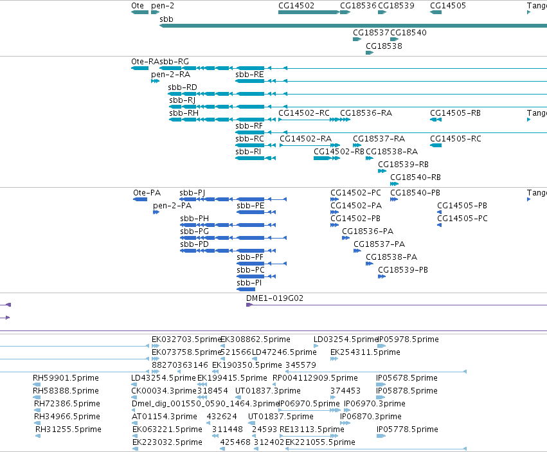Click the RE13113.5prime EST label
Image resolution: width=547 pixels, height=452 pixels.
coord(312,429)
